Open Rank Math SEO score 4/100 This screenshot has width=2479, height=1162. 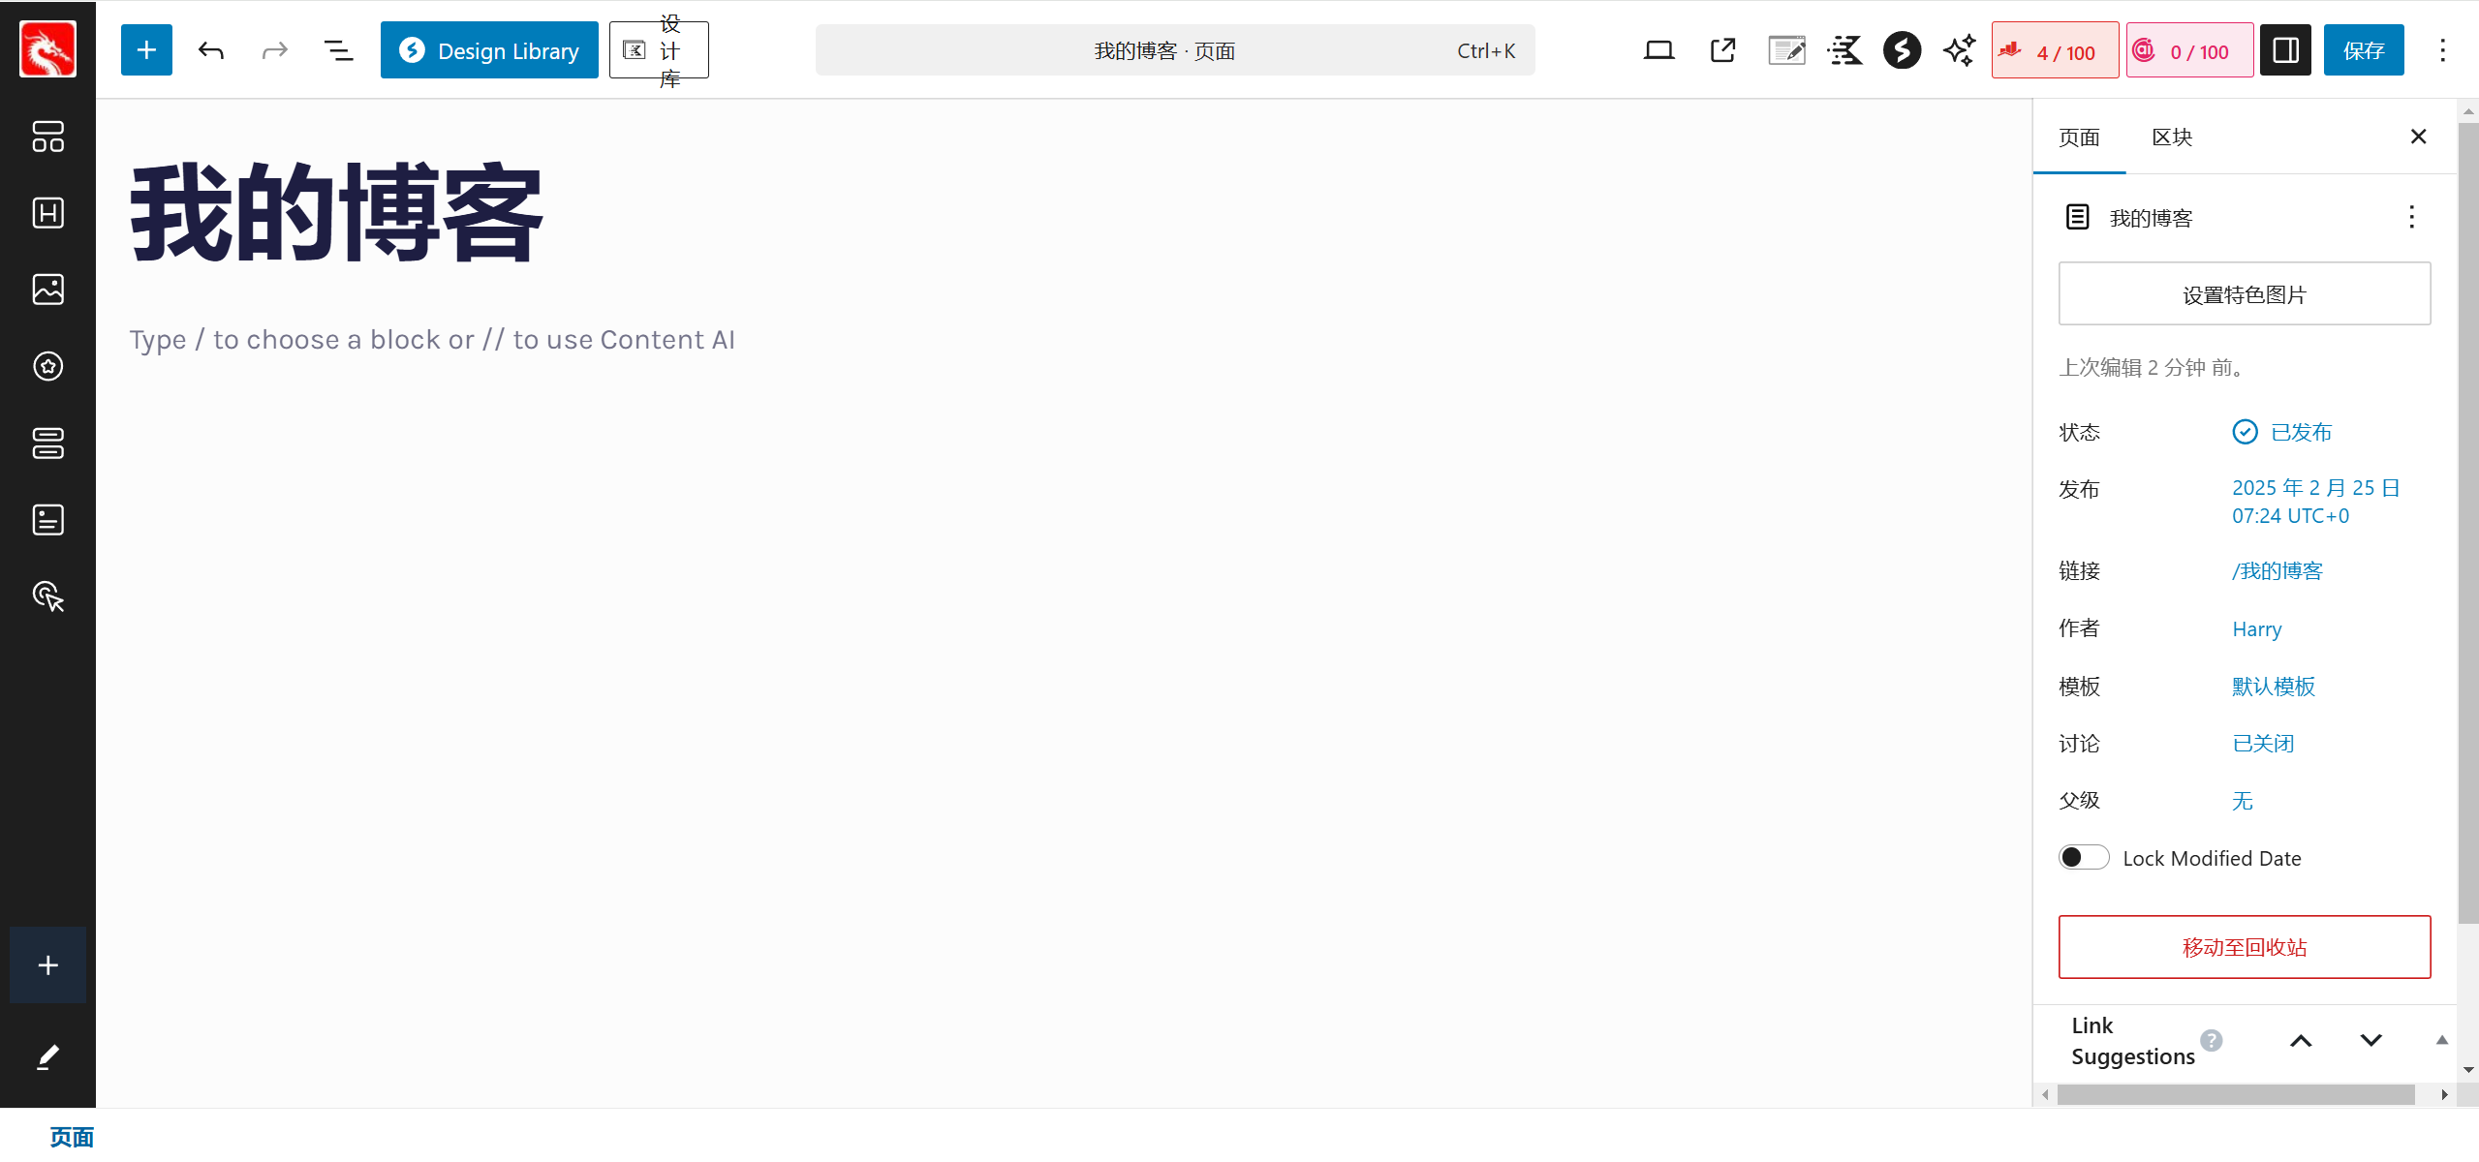click(x=2054, y=49)
